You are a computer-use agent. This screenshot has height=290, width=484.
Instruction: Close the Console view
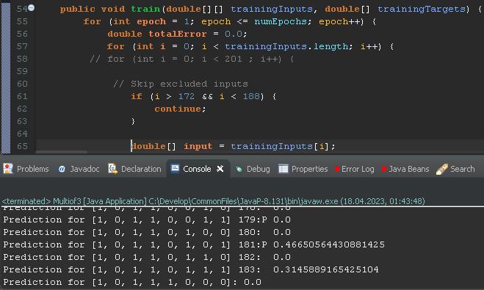pyautogui.click(x=220, y=169)
